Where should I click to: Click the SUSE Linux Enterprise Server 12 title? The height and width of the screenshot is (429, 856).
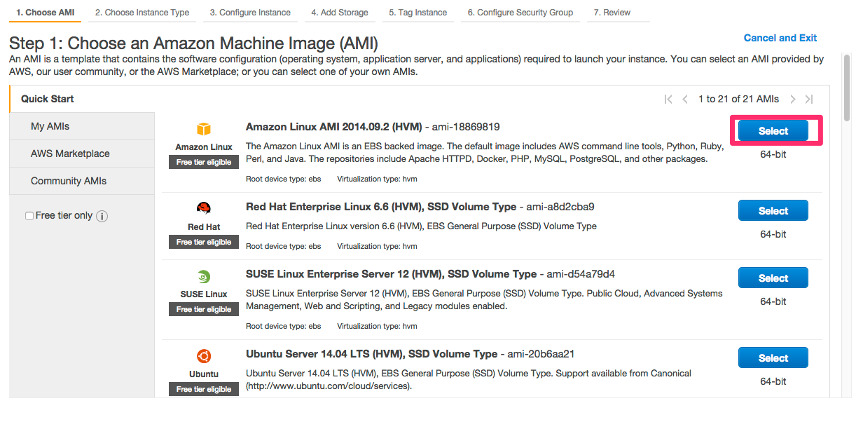tap(391, 274)
